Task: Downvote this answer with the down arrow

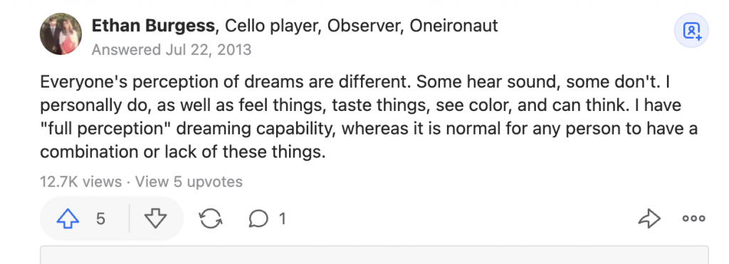Action: pyautogui.click(x=155, y=218)
